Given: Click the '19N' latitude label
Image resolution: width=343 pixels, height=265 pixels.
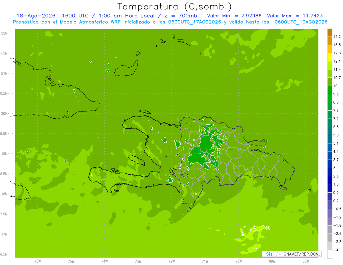Looking at the screenshot, I should (5, 154).
